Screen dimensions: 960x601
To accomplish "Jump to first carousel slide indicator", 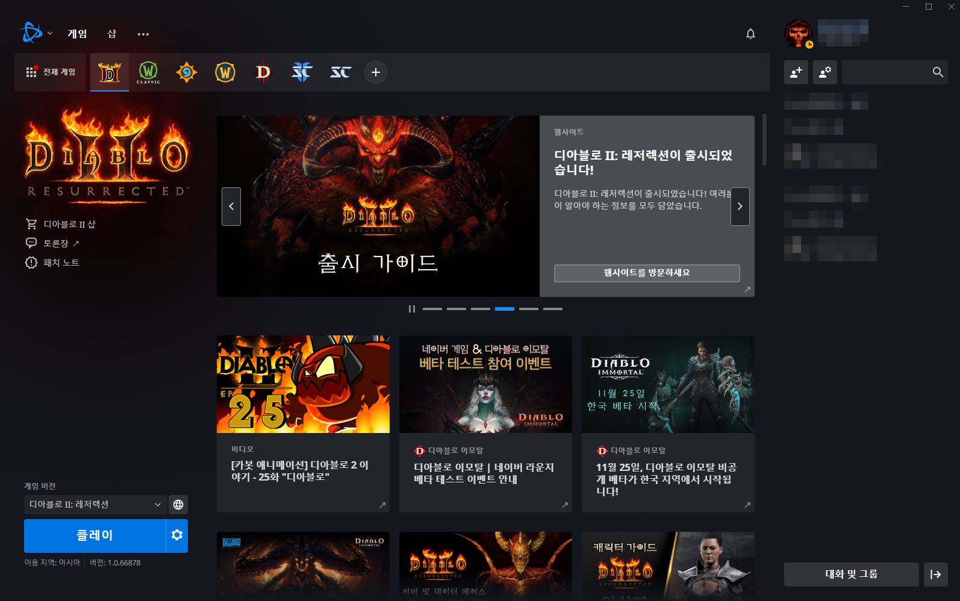I will coord(432,309).
